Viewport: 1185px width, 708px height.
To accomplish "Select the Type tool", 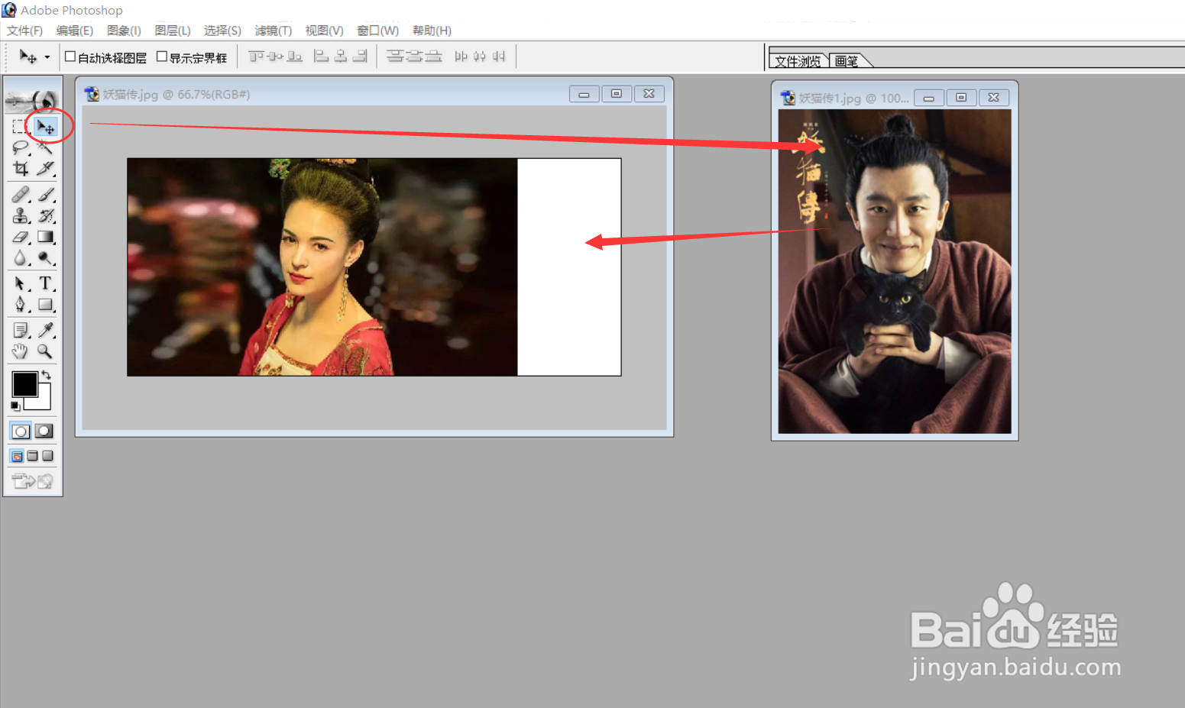I will [46, 283].
